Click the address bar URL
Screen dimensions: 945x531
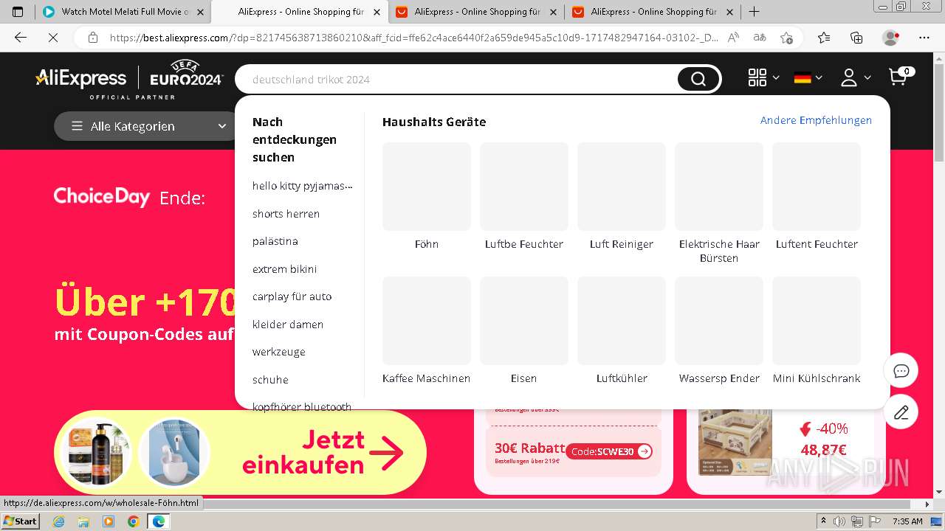click(413, 38)
